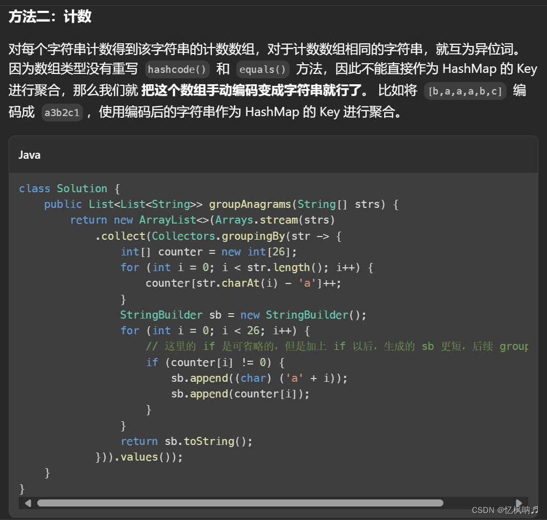The image size is (547, 520).
Task: Click the right scroll arrow below the code
Action: pos(519,503)
